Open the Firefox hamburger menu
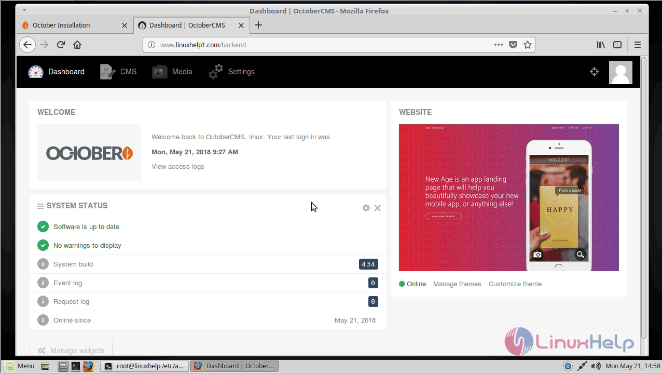Viewport: 662px width, 374px height. 638,45
